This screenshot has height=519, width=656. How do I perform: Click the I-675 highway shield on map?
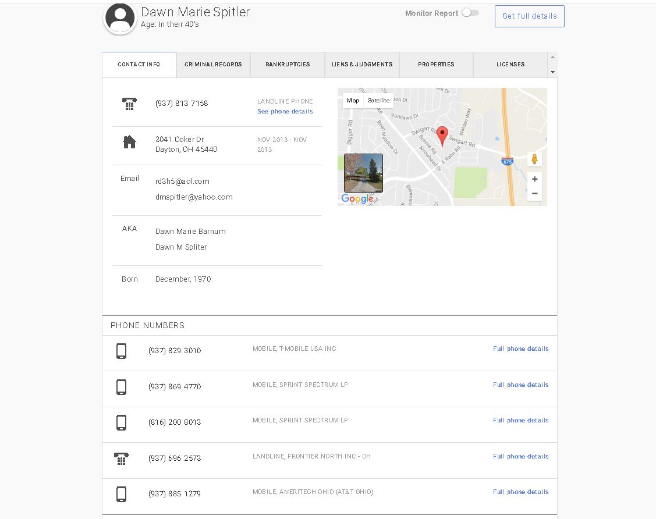tap(507, 161)
